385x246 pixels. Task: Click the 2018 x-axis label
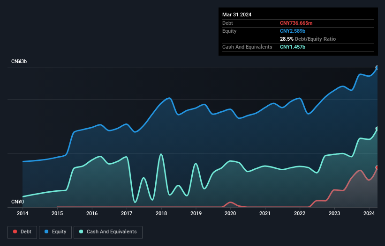[161, 213]
